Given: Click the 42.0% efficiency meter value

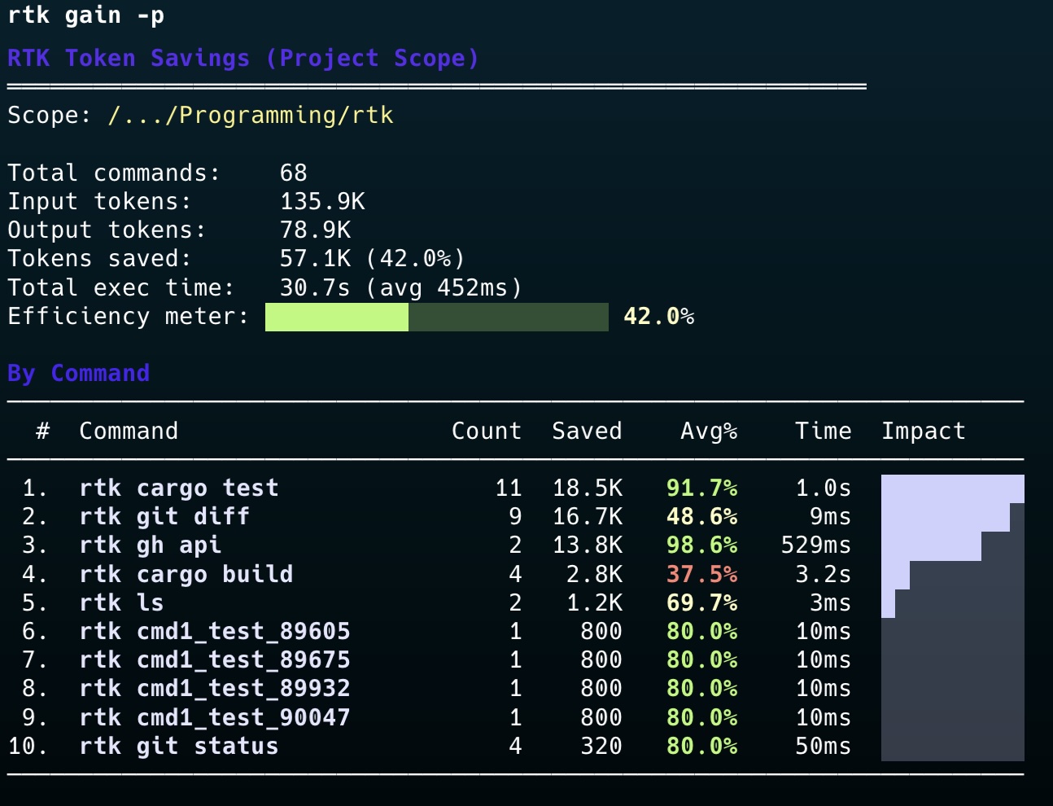Looking at the screenshot, I should (658, 317).
